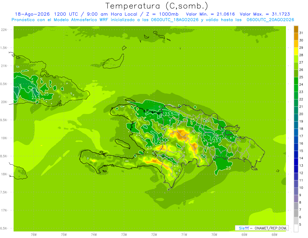This screenshot has height=238, width=308.
Task: Click the green 24 degree legend swatch
Action: (296, 81)
